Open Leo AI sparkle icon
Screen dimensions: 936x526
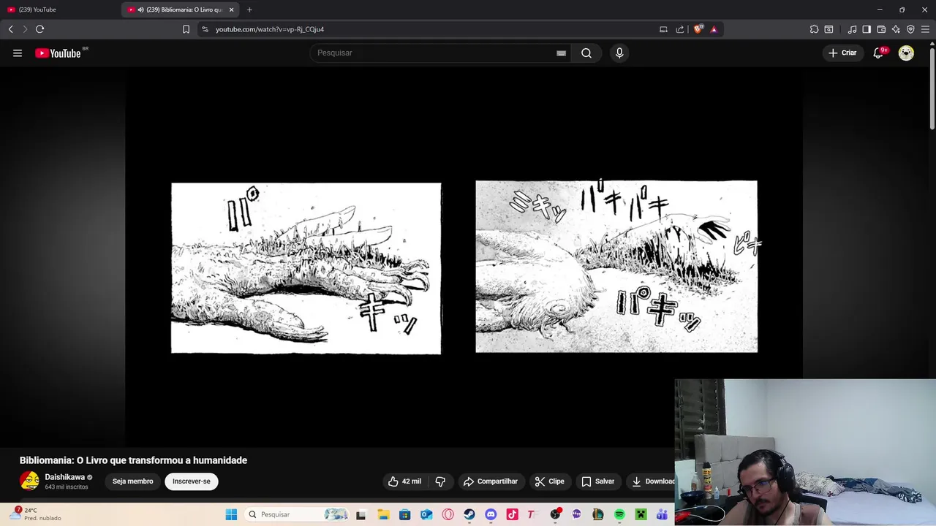point(896,29)
